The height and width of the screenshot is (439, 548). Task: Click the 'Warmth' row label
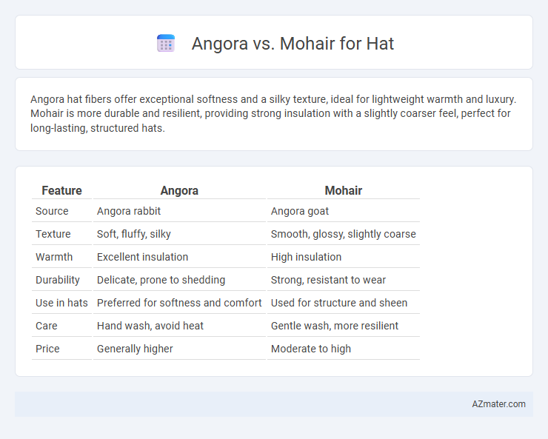54,257
